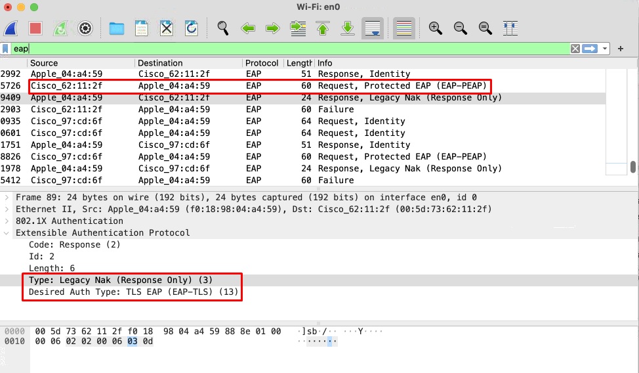
Task: Expand the 802.1X Authentication row
Action: click(x=7, y=221)
